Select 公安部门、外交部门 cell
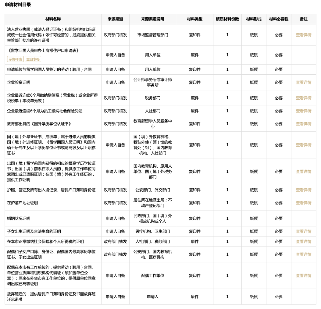The width and height of the screenshot is (321, 309). [x=153, y=190]
